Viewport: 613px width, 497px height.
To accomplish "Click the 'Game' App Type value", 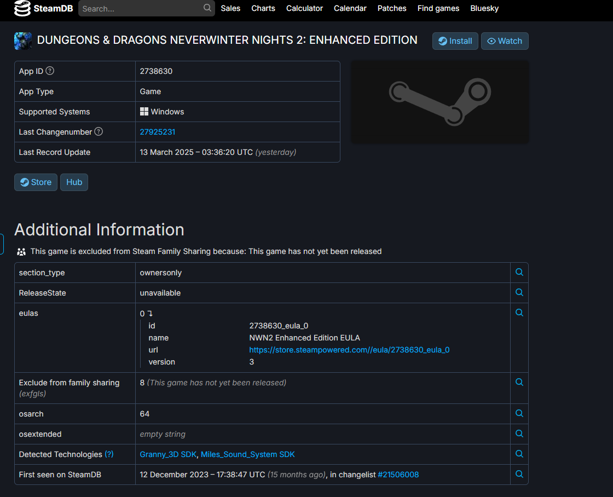I will (x=151, y=91).
